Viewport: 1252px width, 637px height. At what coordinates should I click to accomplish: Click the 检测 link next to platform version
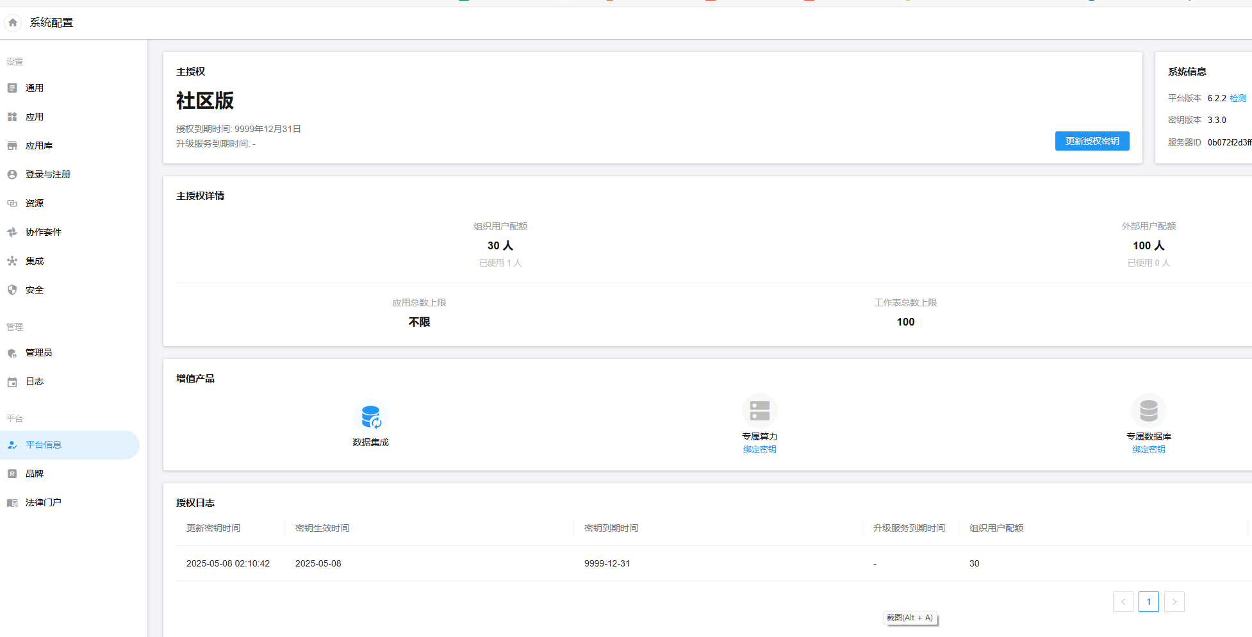pyautogui.click(x=1238, y=98)
